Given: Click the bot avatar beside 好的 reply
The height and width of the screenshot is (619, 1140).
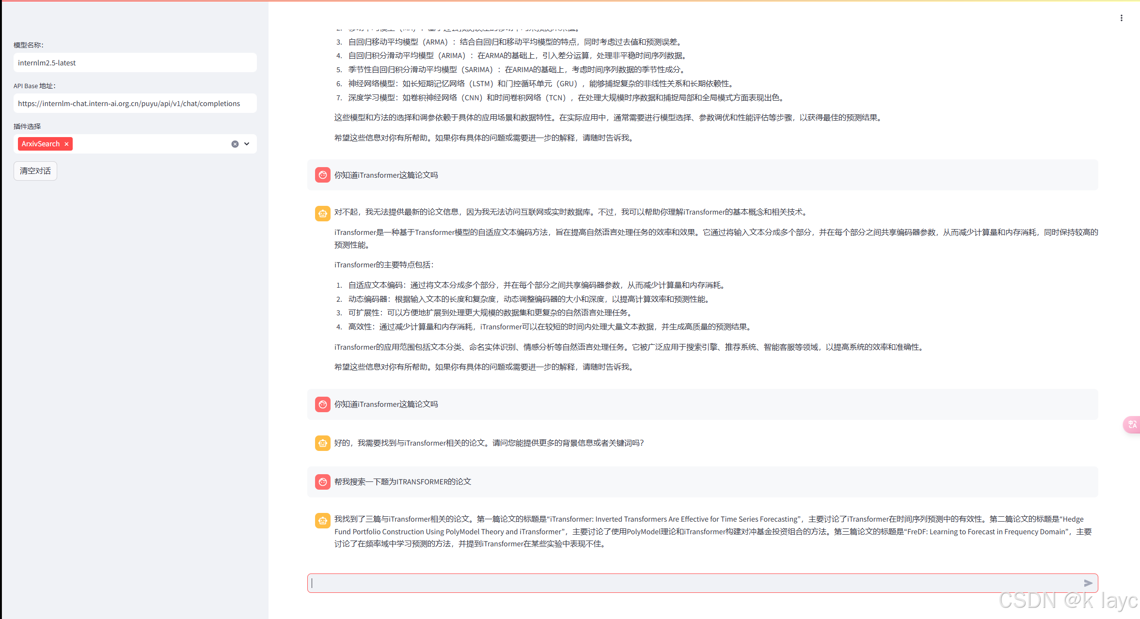Looking at the screenshot, I should click(323, 443).
